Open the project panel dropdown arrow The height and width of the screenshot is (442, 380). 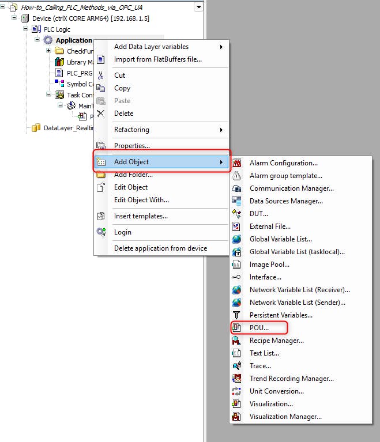(x=199, y=7)
